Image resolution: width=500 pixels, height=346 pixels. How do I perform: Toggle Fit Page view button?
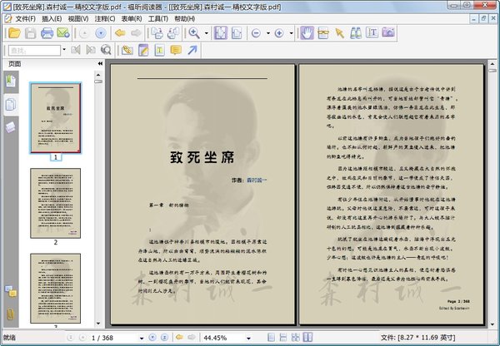pyautogui.click(x=220, y=33)
